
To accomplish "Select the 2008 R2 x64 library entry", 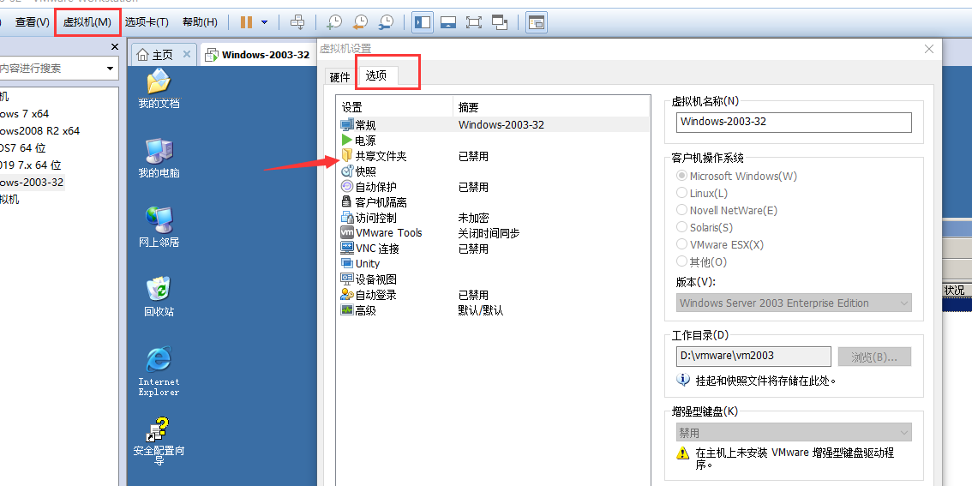I will pos(39,131).
